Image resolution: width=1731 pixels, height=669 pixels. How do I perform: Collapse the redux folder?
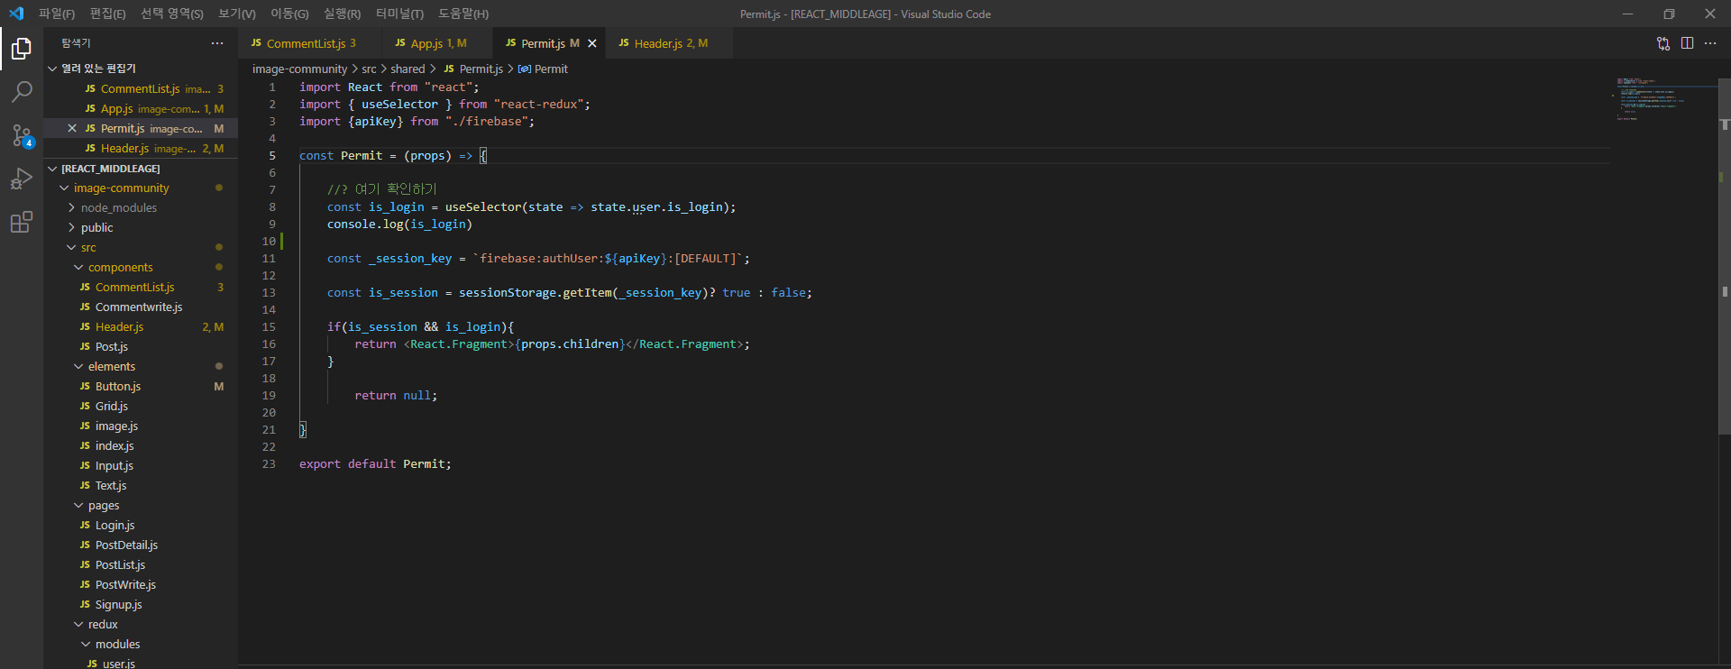coord(141,624)
